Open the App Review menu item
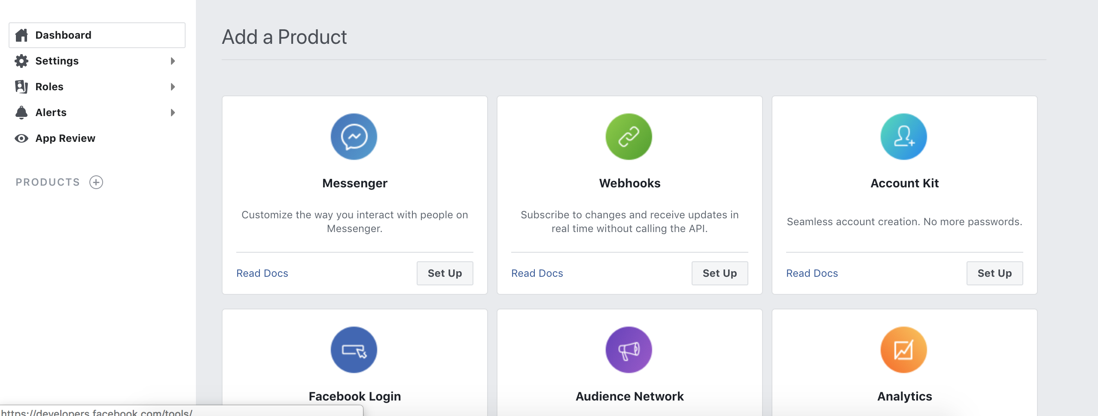This screenshot has height=416, width=1098. click(97, 138)
